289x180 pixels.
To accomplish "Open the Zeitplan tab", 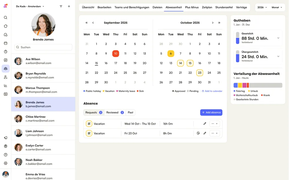I will (x=207, y=7).
